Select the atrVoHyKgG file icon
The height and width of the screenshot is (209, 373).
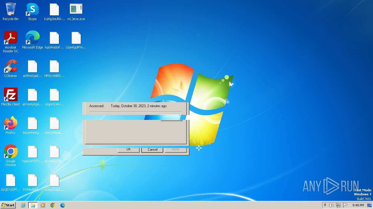coord(32,98)
